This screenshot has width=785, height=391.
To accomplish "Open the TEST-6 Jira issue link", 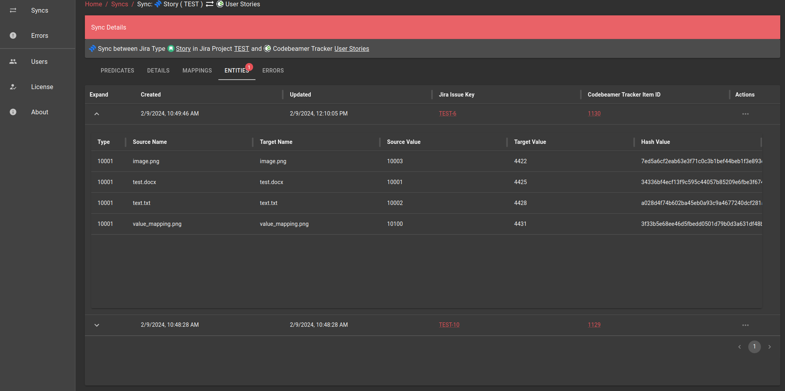I will point(447,114).
